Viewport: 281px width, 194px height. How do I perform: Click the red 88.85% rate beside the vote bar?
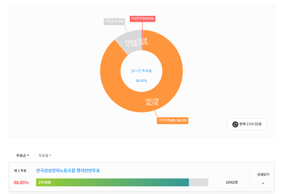[21, 183]
